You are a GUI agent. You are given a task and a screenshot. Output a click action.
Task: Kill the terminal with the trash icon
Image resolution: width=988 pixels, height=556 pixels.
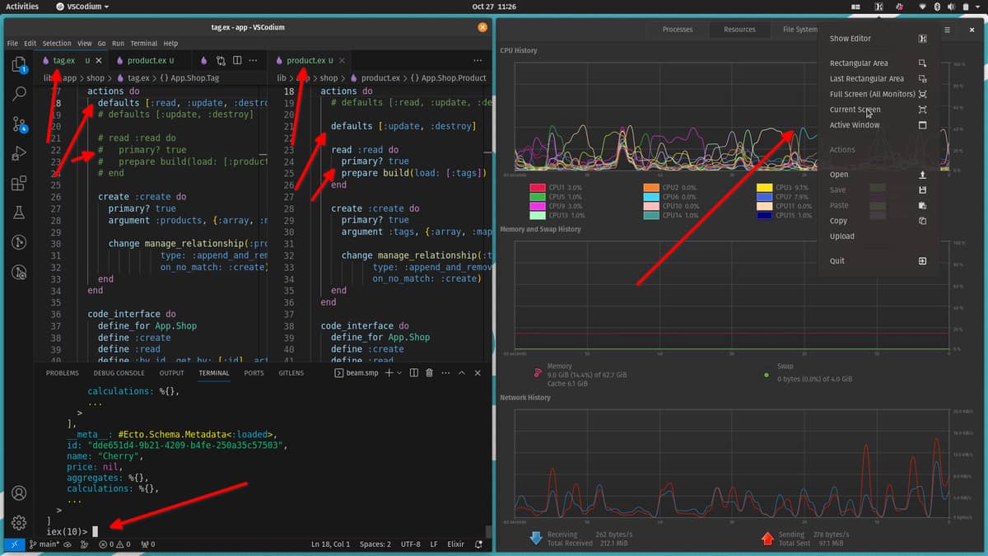[x=429, y=373]
